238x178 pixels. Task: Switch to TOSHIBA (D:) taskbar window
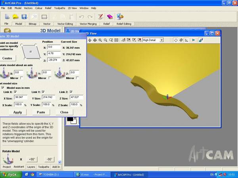[55, 175]
